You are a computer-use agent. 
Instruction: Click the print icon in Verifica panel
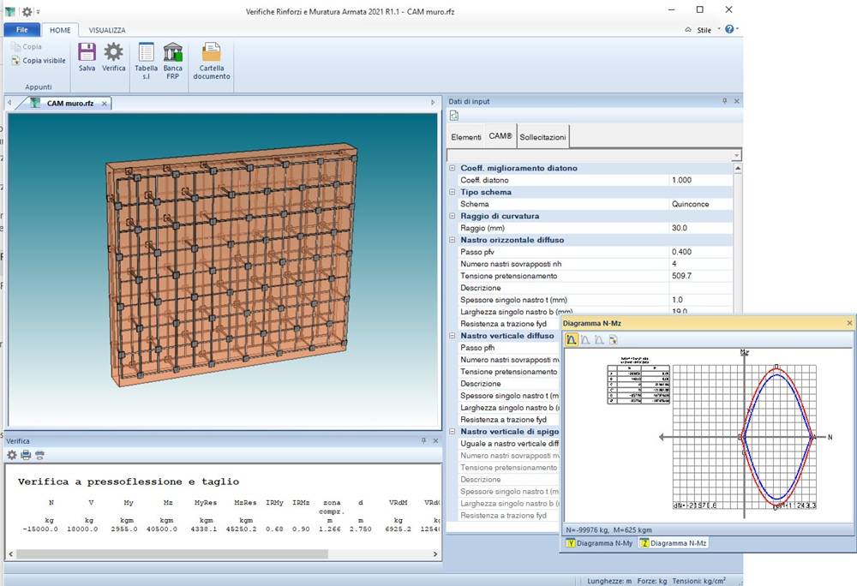(26, 454)
